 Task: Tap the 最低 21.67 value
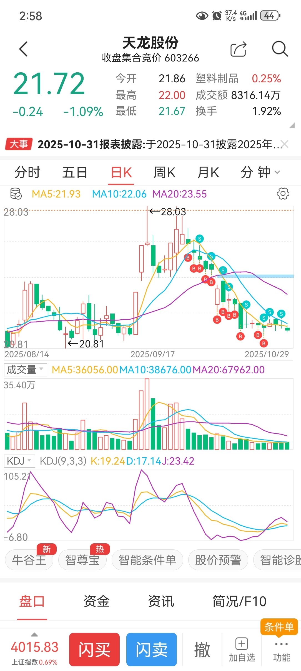click(x=172, y=111)
